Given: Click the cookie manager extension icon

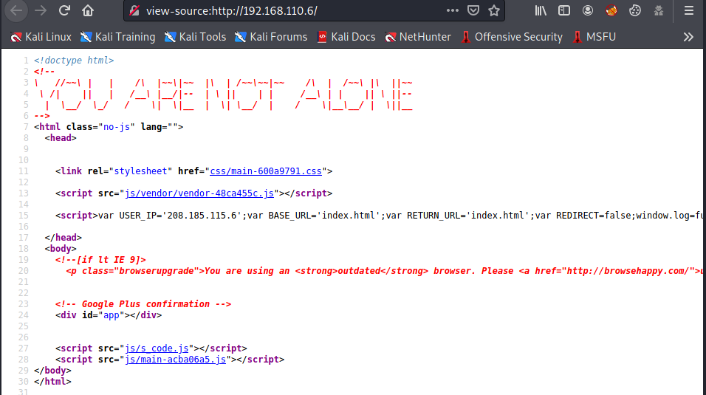Looking at the screenshot, I should (x=634, y=11).
